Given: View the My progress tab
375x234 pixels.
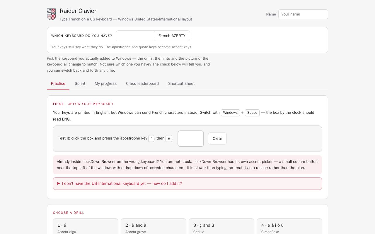Looking at the screenshot, I should (x=105, y=84).
